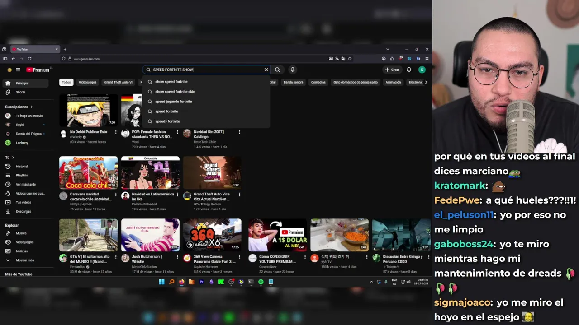Bookmark the page with the star icon
Viewport: 579px width, 325px height.
[x=350, y=59]
